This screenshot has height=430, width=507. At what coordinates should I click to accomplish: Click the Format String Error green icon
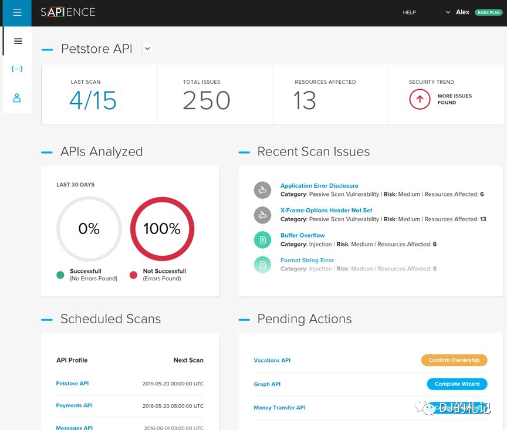click(262, 265)
